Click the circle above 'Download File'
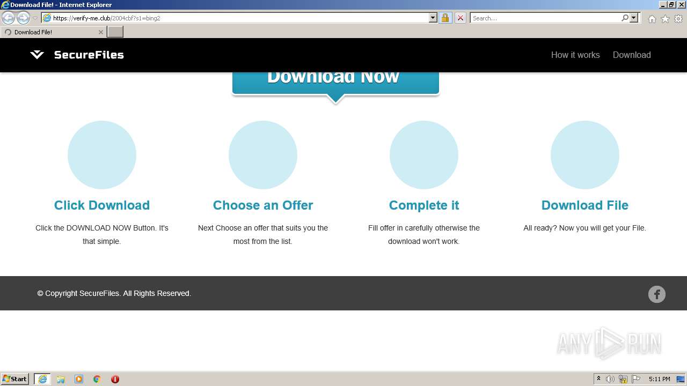 [x=585, y=155]
